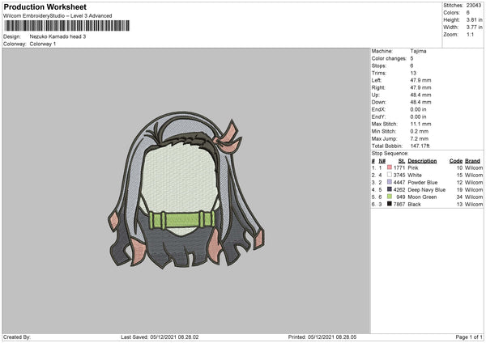Select the width value '3.77 in'

474,28
